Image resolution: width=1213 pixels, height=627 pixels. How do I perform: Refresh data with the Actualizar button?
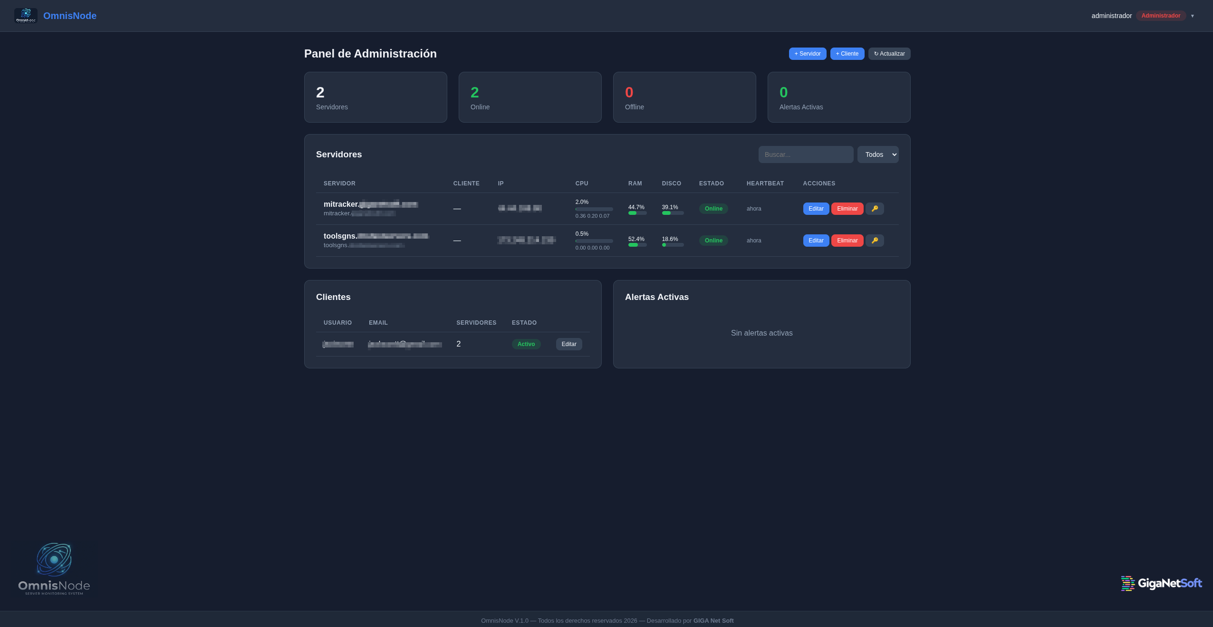889,54
